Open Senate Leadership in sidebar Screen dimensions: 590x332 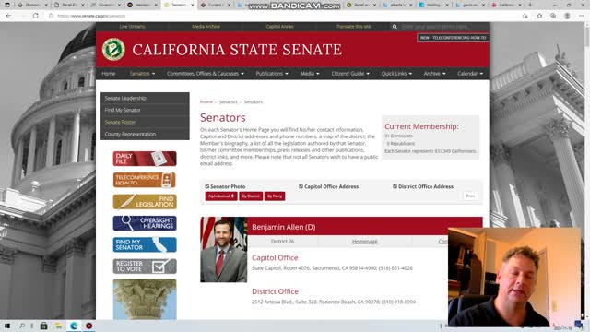tap(145, 98)
